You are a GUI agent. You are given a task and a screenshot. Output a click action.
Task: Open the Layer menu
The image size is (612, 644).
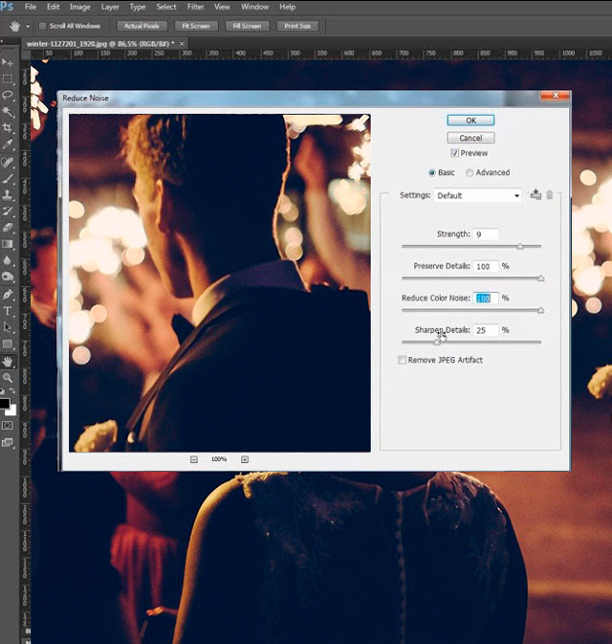[x=108, y=7]
